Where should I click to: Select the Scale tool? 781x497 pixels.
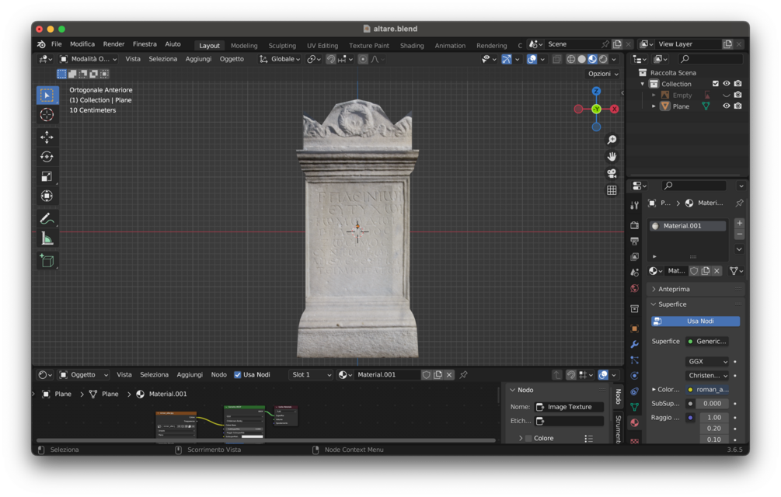pos(47,176)
